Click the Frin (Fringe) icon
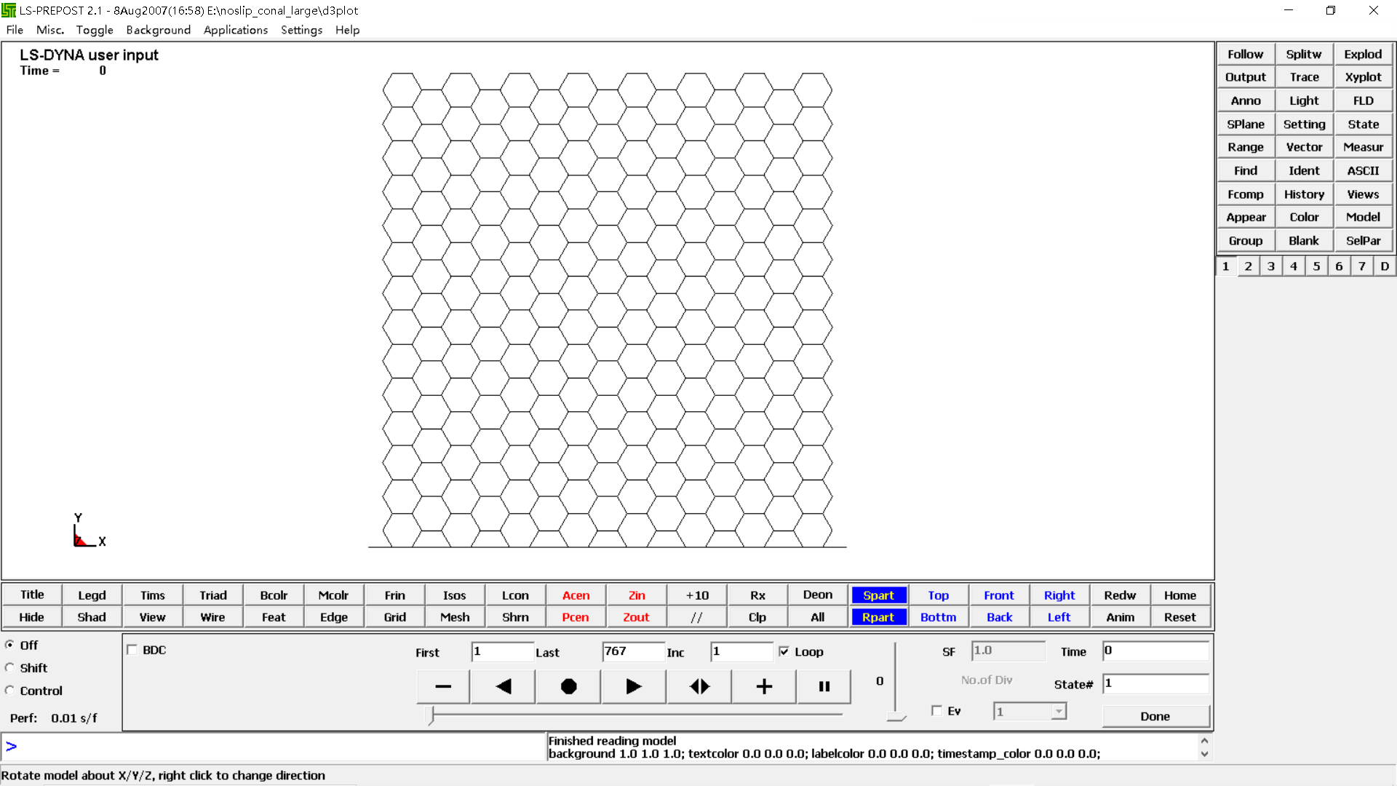The width and height of the screenshot is (1397, 786). pos(394,594)
